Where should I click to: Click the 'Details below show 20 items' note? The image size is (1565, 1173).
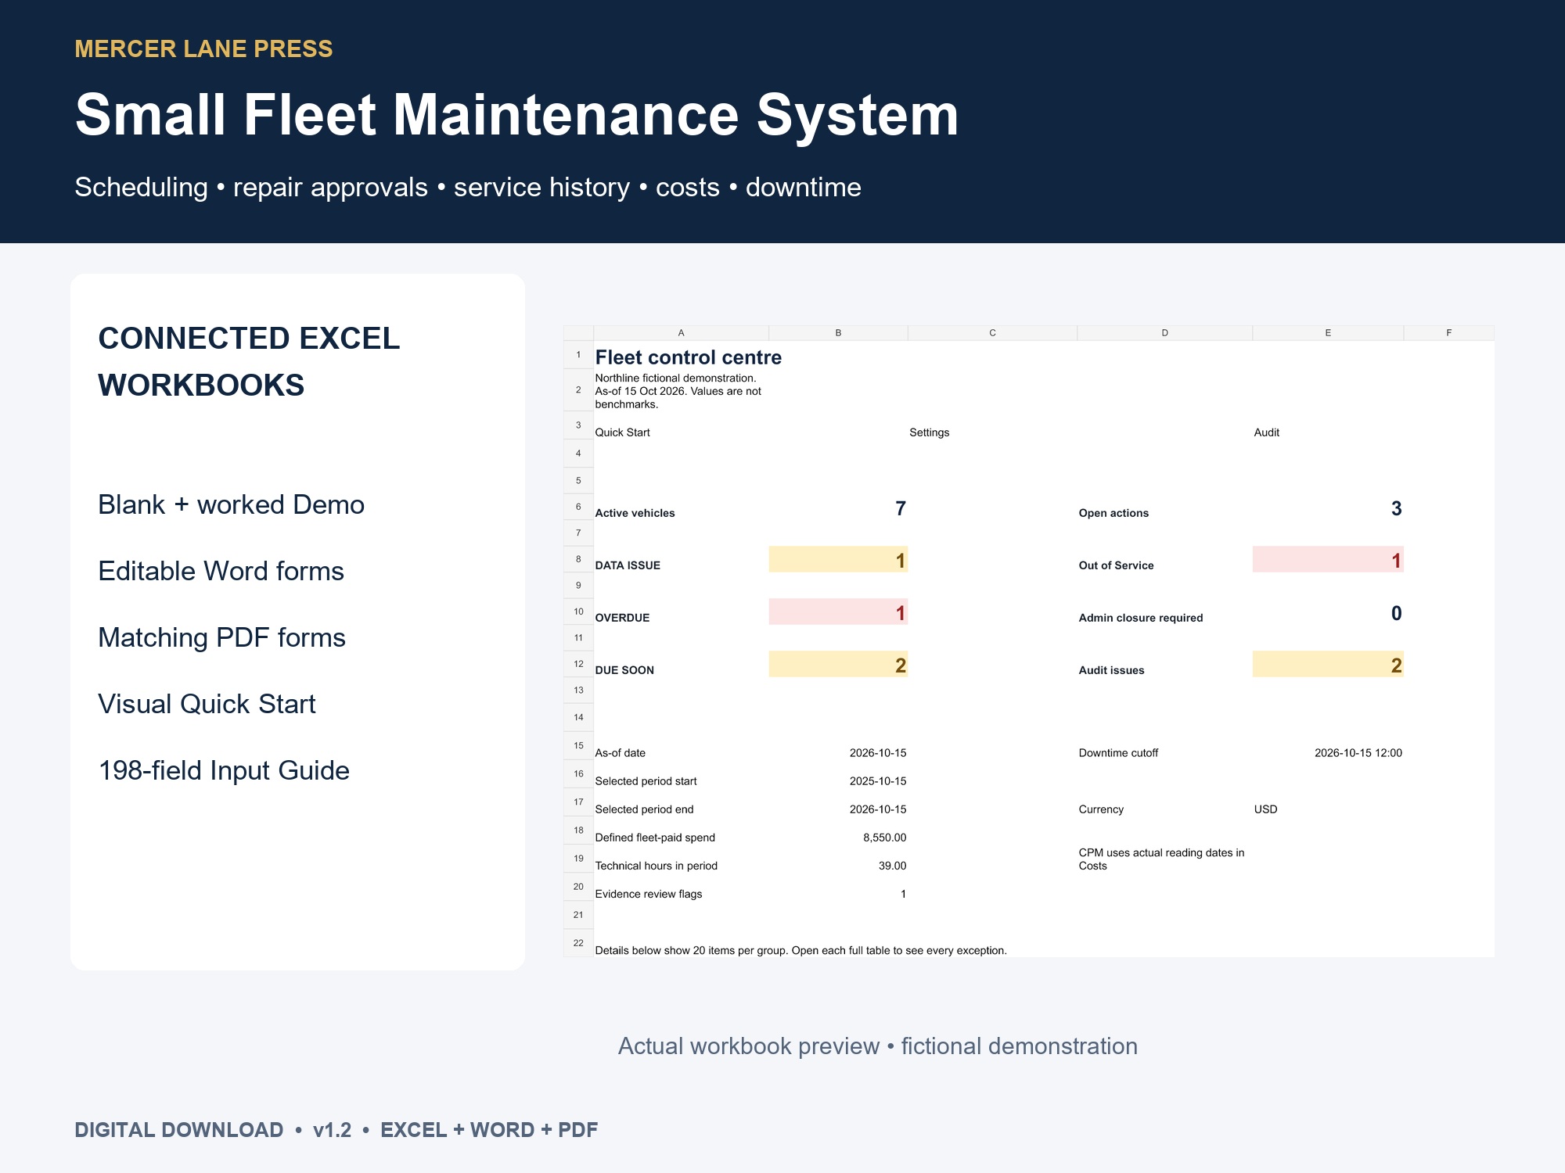[800, 951]
